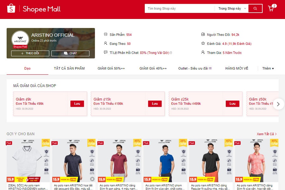
Task: Click the ARISTINO shop avatar logo
Action: (x=20, y=39)
